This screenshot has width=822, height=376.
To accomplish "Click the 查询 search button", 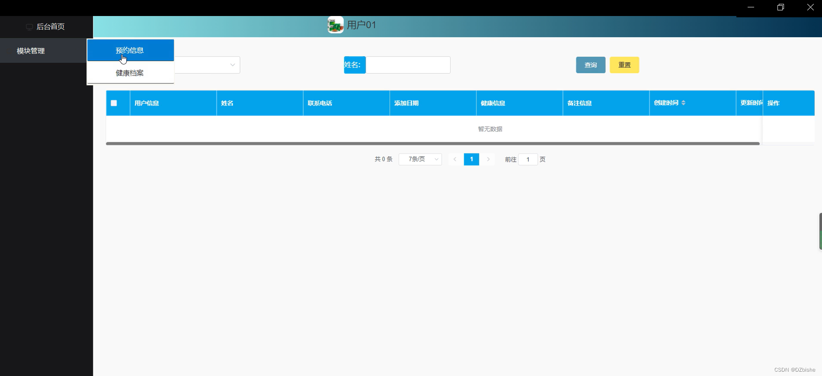I will 591,65.
